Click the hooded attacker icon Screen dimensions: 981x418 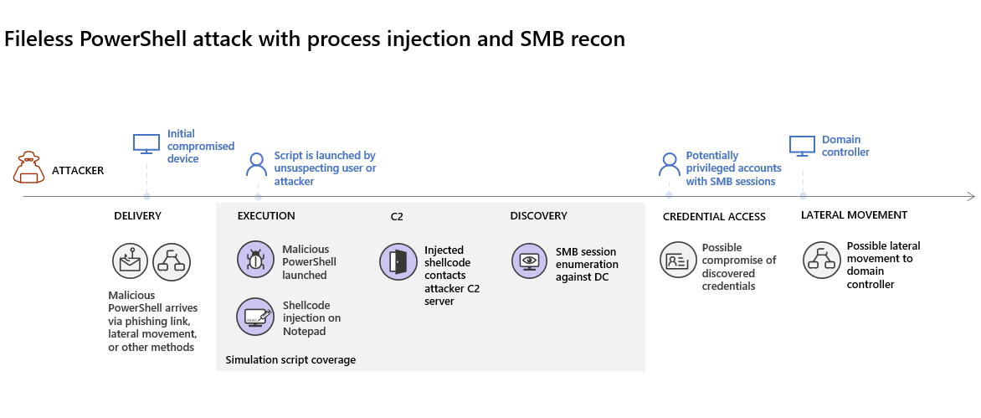tap(28, 168)
